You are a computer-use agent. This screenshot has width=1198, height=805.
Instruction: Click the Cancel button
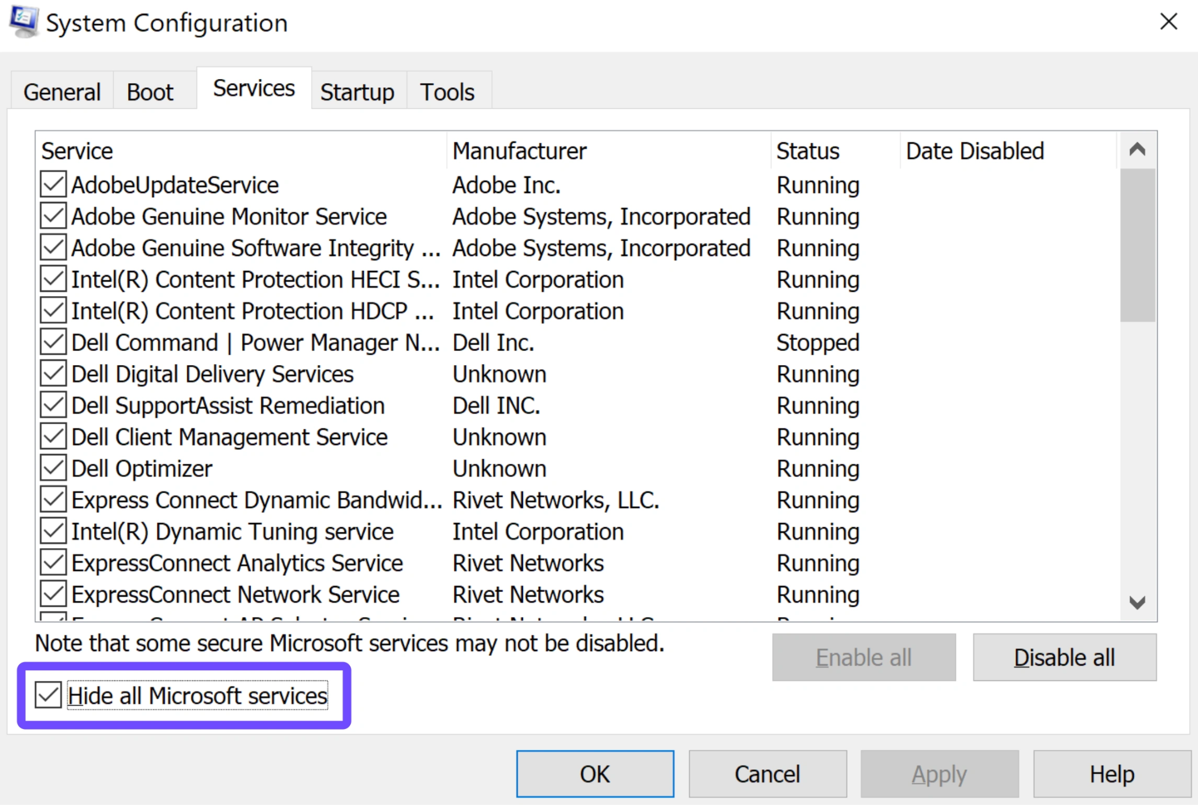coord(767,774)
